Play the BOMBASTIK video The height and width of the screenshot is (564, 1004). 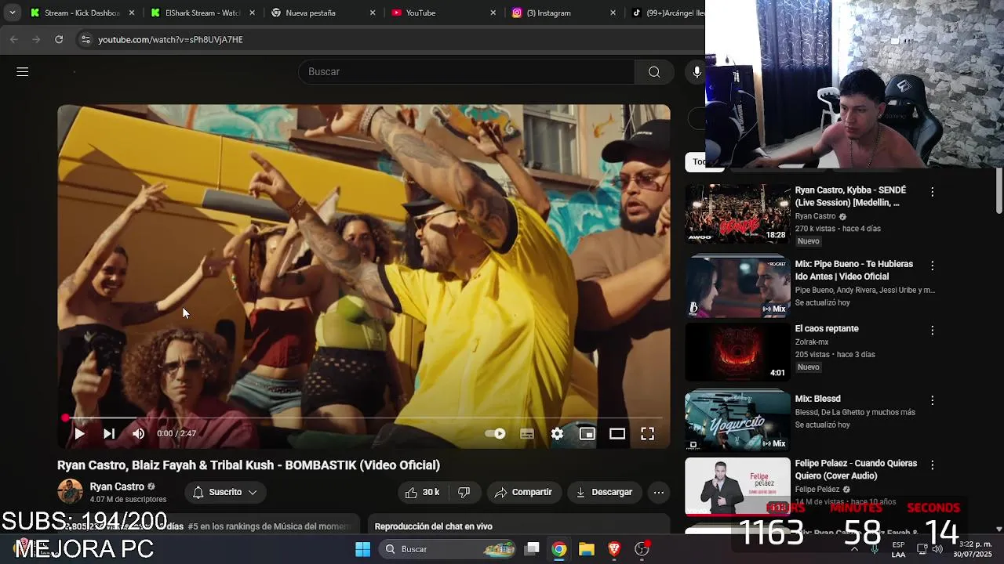click(79, 433)
